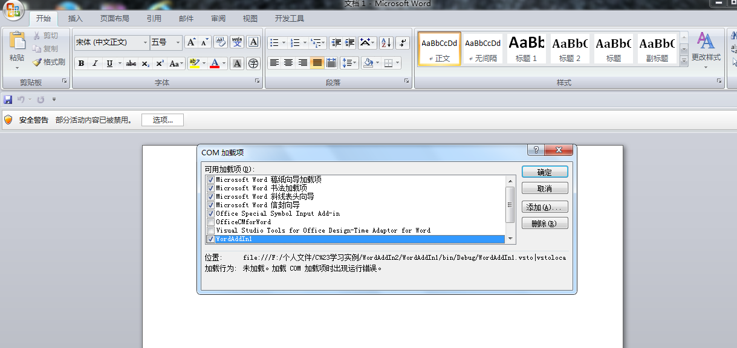Open the Paragraph (段落) dialog launcher

pos(406,81)
